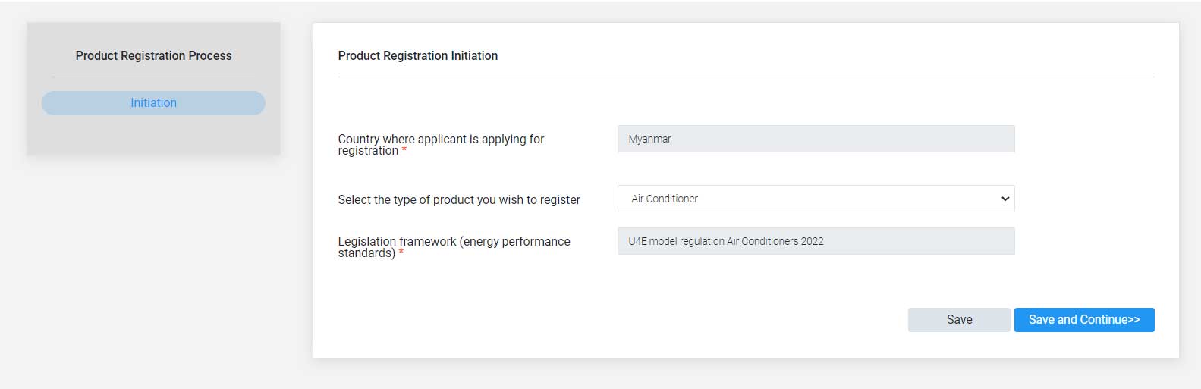
Task: Click the Legislation framework label text
Action: 454,247
